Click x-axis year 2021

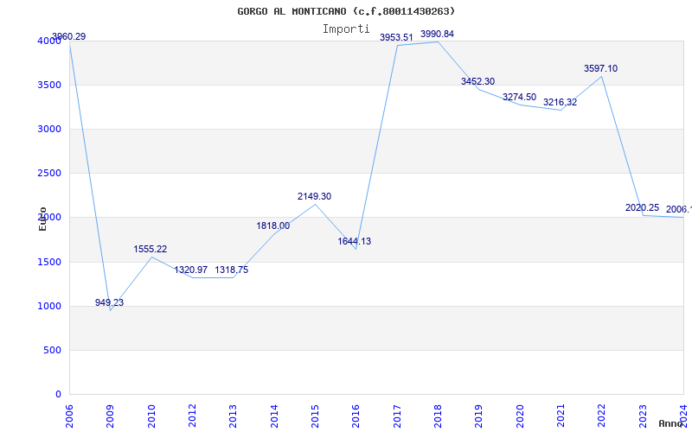561,416
